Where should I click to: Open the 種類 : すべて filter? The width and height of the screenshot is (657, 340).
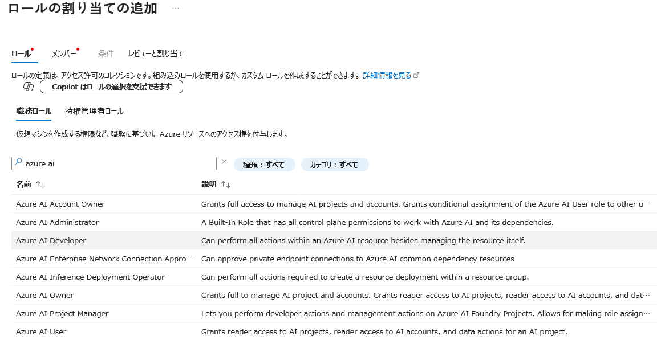click(x=265, y=165)
